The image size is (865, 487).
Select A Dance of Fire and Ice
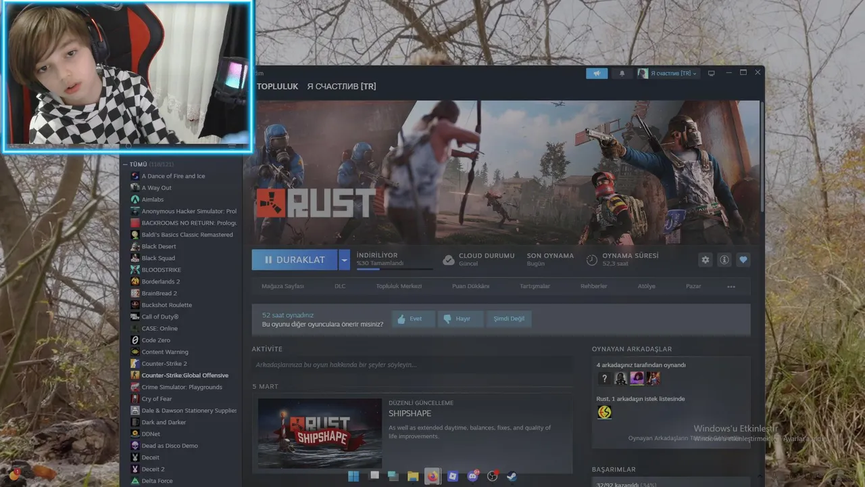click(x=173, y=176)
